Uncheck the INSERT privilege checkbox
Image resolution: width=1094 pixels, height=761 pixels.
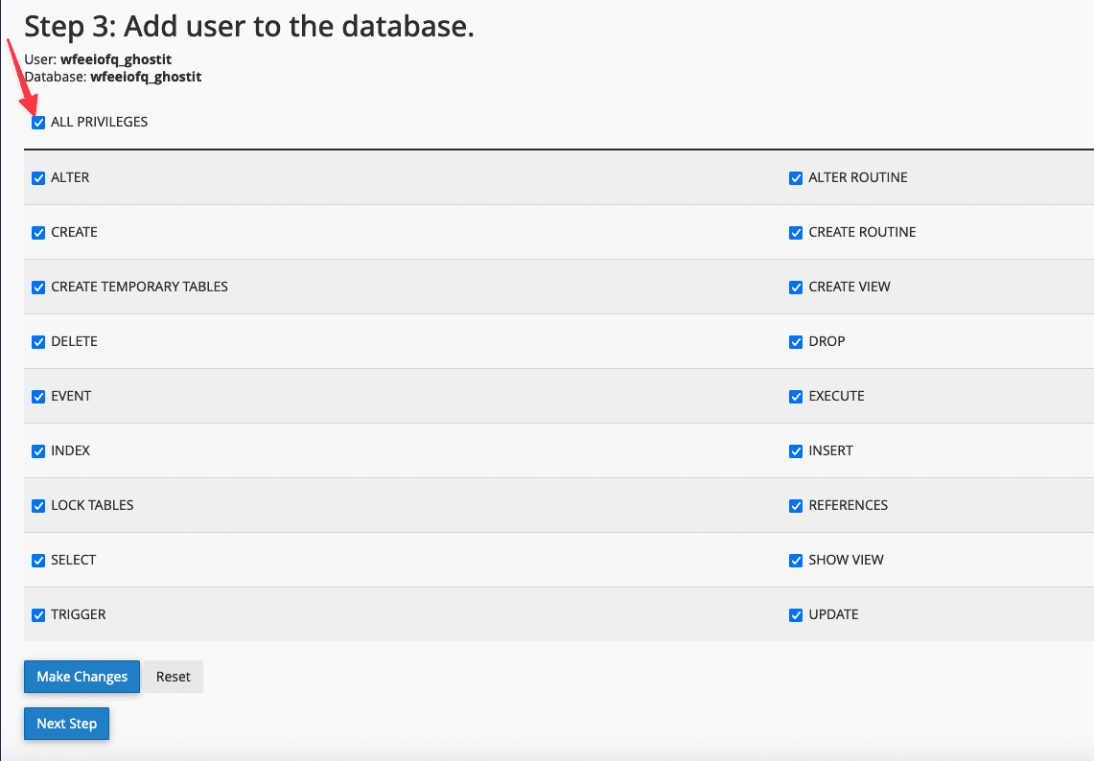[796, 451]
